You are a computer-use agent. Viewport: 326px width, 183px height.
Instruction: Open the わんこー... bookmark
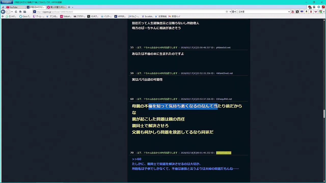[134, 16]
